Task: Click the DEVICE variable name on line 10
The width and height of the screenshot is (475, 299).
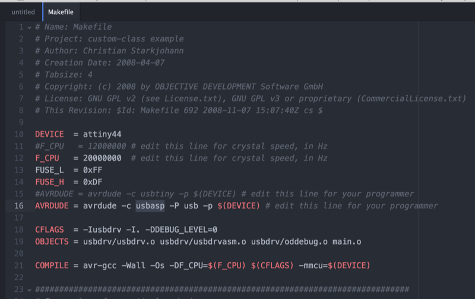Action: pos(49,134)
